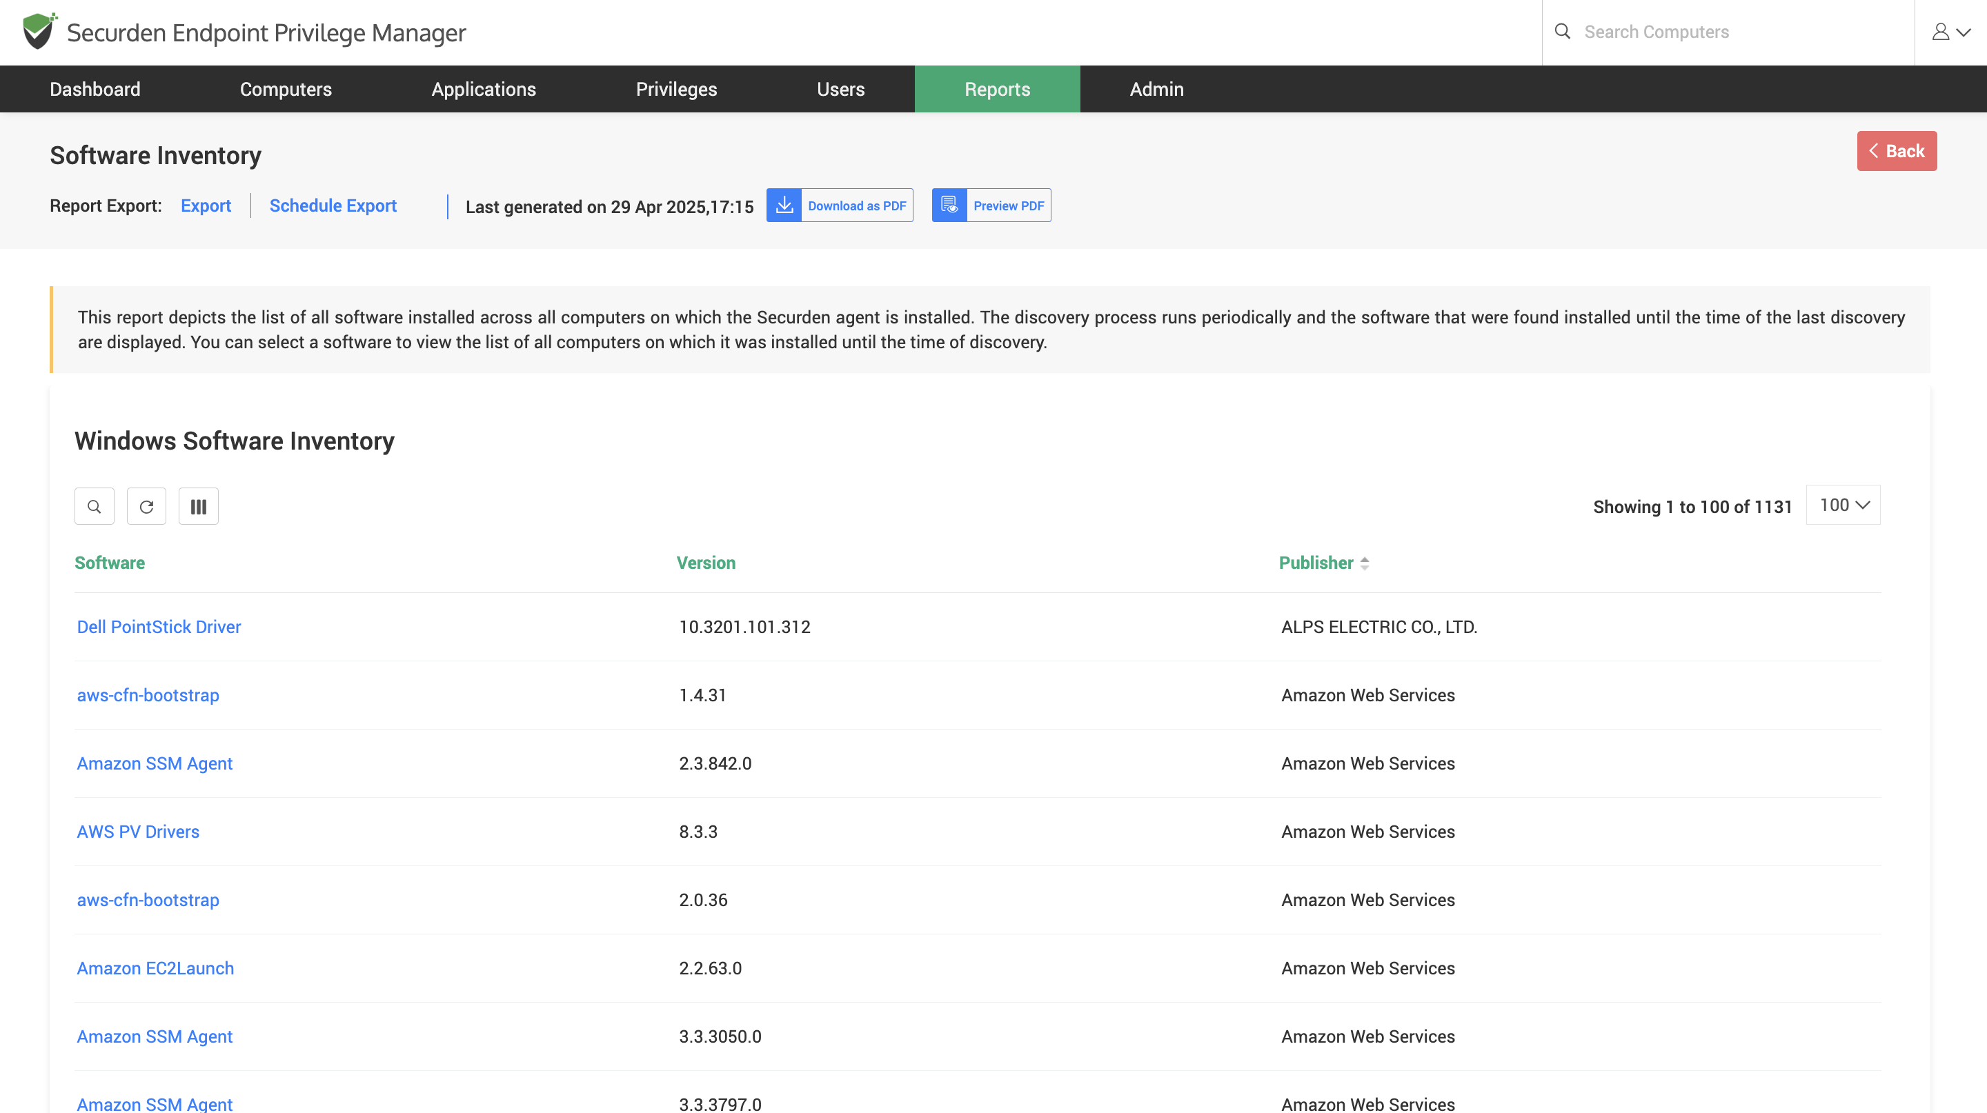Click the Software Inventory heading

[x=156, y=156]
